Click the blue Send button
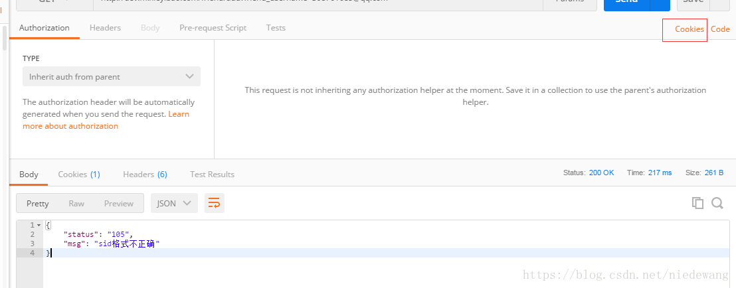 (626, 3)
